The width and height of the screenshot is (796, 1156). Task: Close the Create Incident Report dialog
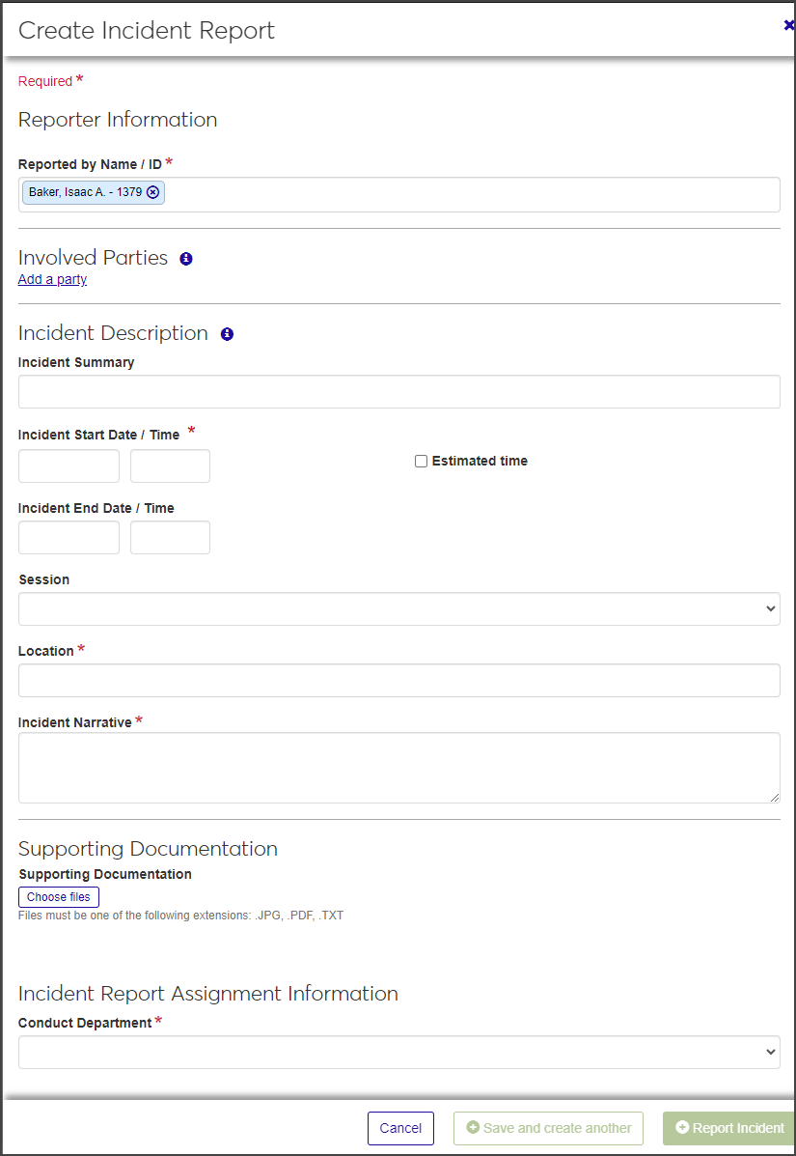(x=788, y=26)
